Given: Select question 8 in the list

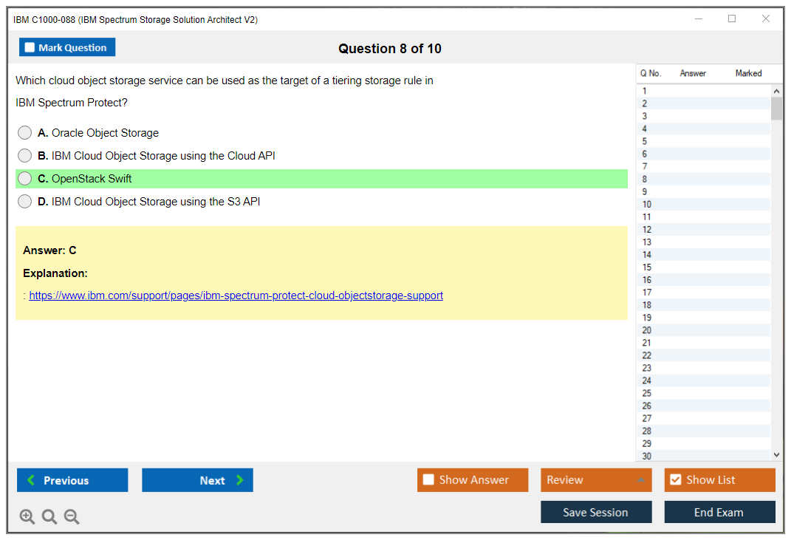Looking at the screenshot, I should 645,180.
